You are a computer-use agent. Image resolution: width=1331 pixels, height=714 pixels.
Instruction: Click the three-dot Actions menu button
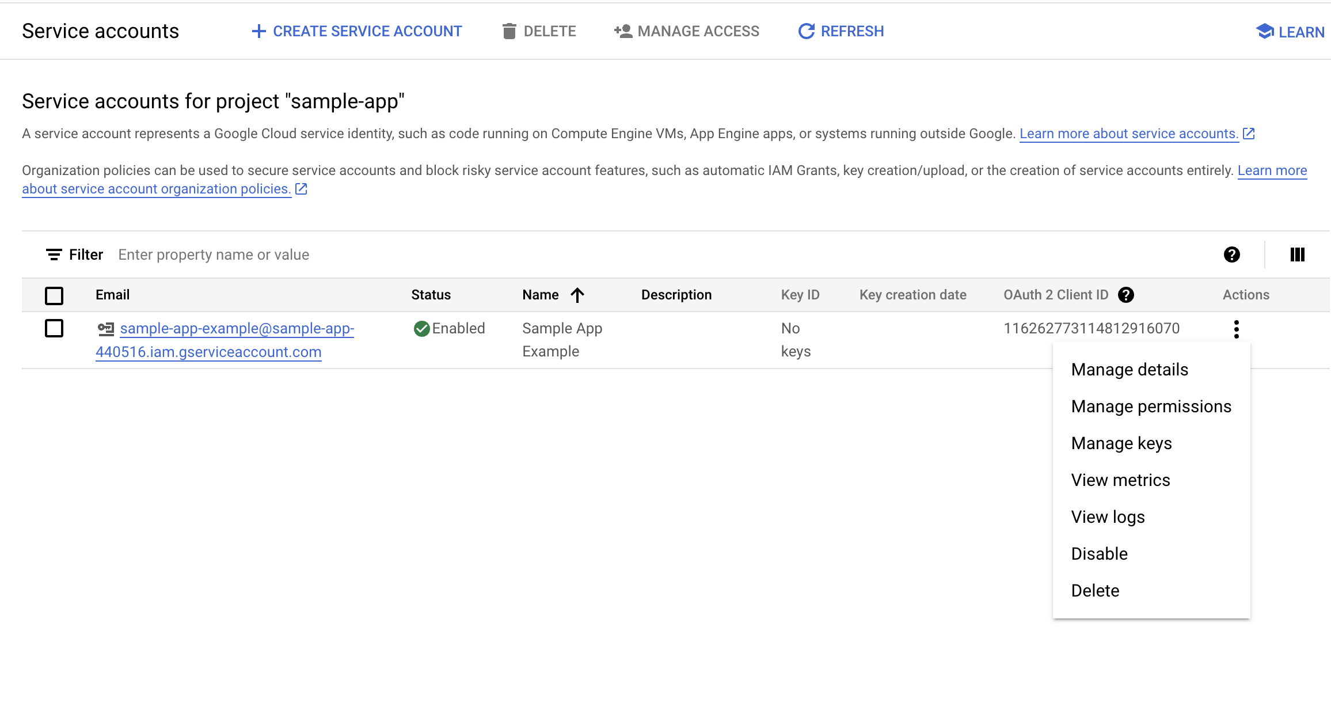tap(1236, 329)
